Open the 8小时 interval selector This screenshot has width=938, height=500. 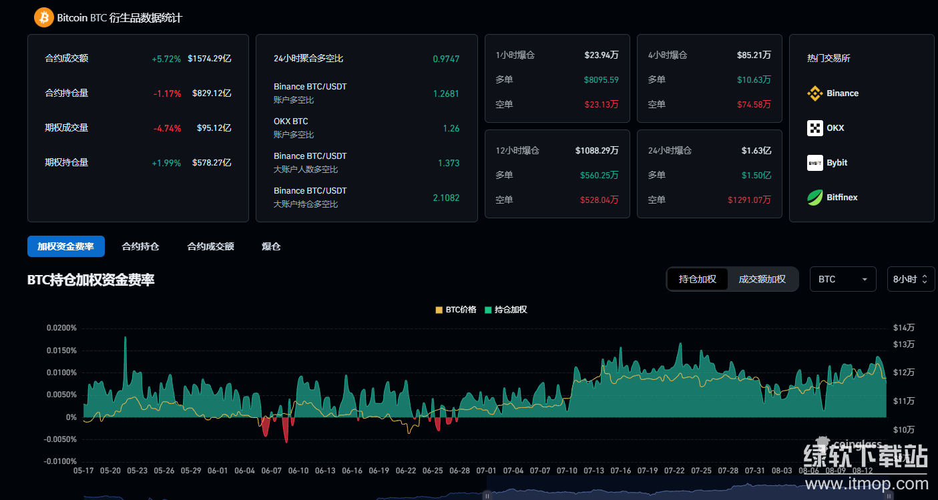pos(910,279)
